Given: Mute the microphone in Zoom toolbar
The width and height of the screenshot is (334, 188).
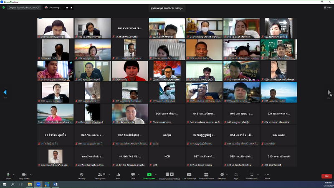Looking at the screenshot, I should pyautogui.click(x=8, y=176).
